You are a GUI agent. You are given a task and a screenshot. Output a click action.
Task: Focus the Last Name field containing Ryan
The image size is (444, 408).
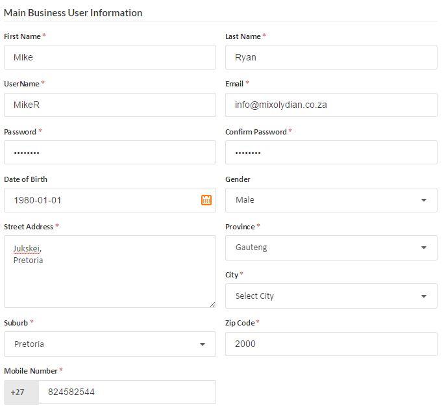coord(331,57)
